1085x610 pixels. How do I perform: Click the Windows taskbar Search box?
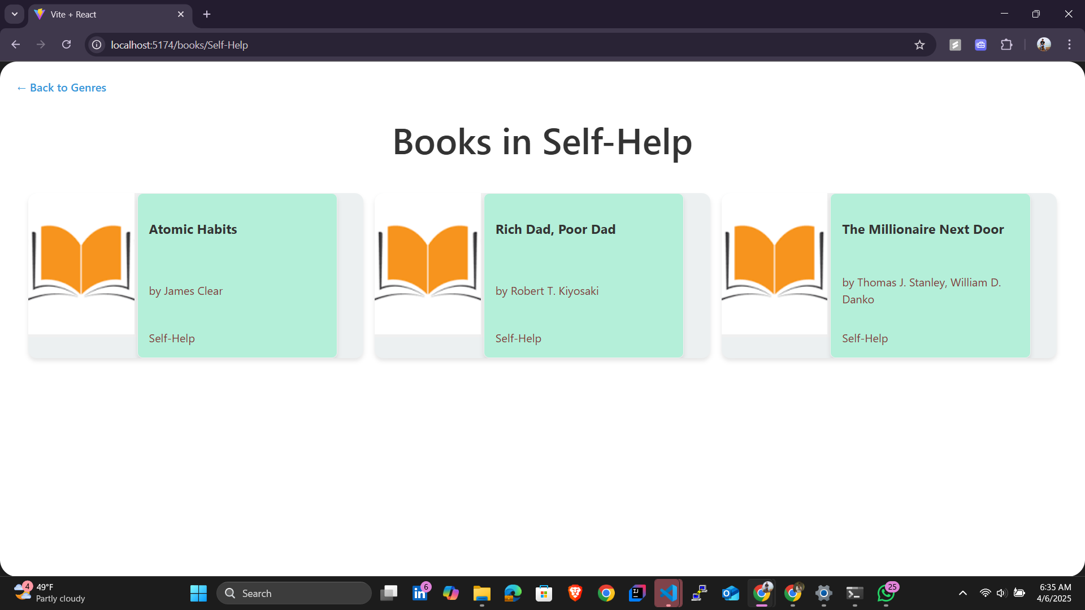pyautogui.click(x=294, y=593)
